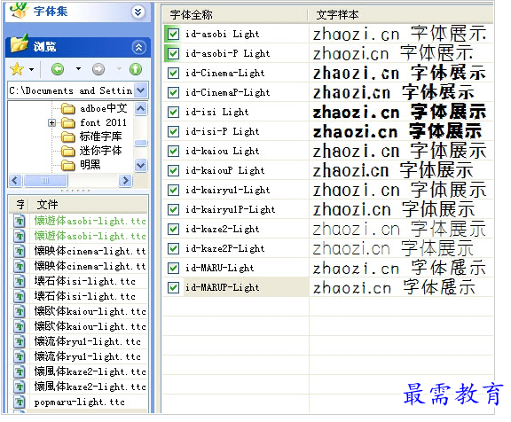Toggle the id-kaze2-Light checkbox

[x=173, y=229]
